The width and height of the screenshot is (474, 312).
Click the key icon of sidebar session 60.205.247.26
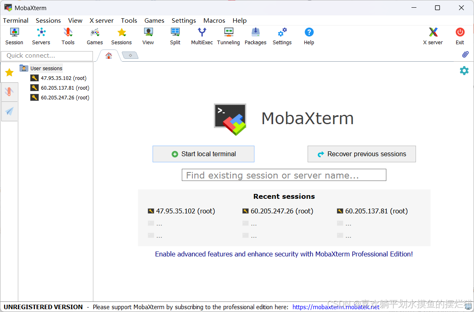click(x=34, y=97)
